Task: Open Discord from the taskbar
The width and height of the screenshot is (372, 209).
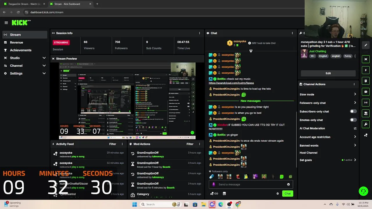Action: click(x=212, y=204)
